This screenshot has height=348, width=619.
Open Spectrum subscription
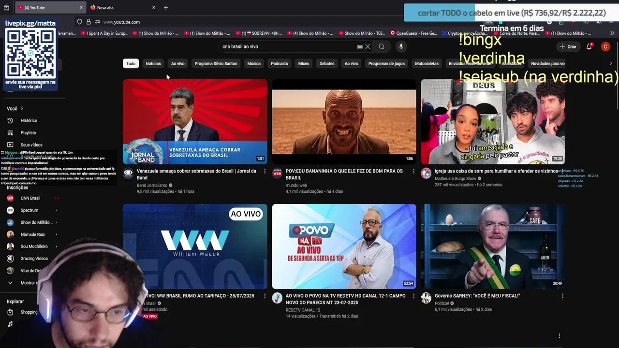click(x=29, y=210)
